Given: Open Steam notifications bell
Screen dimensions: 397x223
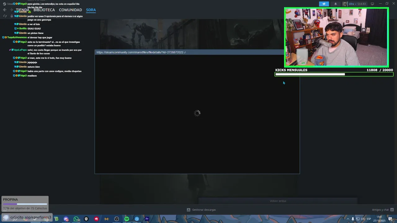Looking at the screenshot, I should pos(335,4).
